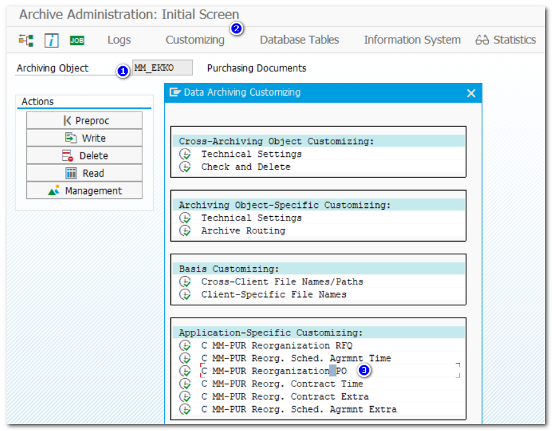552x431 pixels.
Task: Open the Customizing menu
Action: (195, 40)
